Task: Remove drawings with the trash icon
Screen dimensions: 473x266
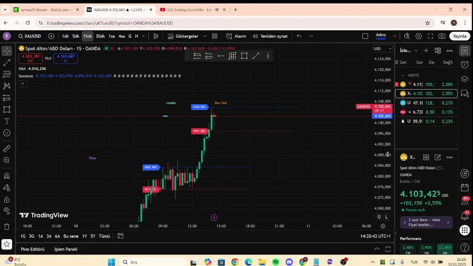Action: coord(7,227)
